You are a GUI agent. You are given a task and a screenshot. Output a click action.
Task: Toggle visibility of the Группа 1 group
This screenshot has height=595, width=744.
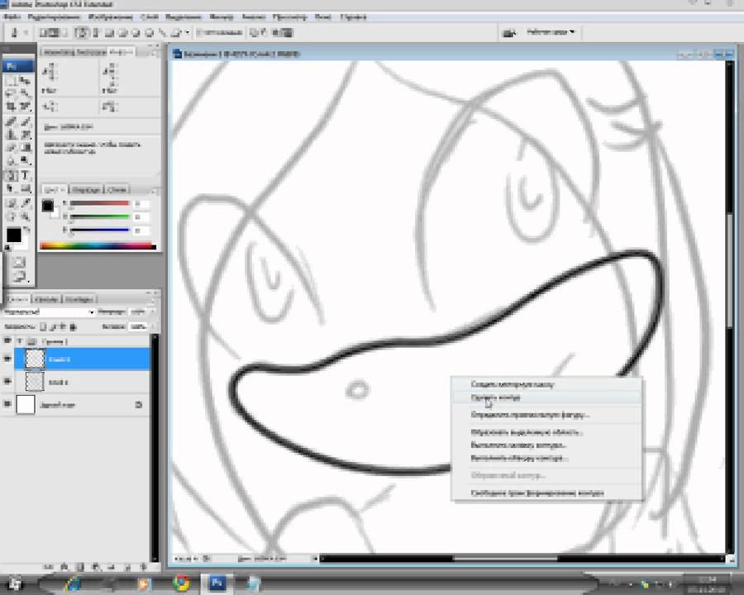pos(7,341)
